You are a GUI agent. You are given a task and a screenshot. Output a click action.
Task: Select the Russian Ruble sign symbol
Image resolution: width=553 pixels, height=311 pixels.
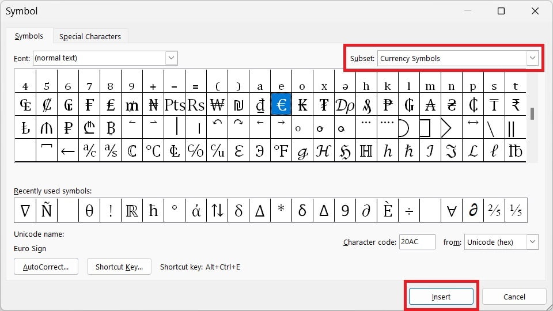coord(68,127)
